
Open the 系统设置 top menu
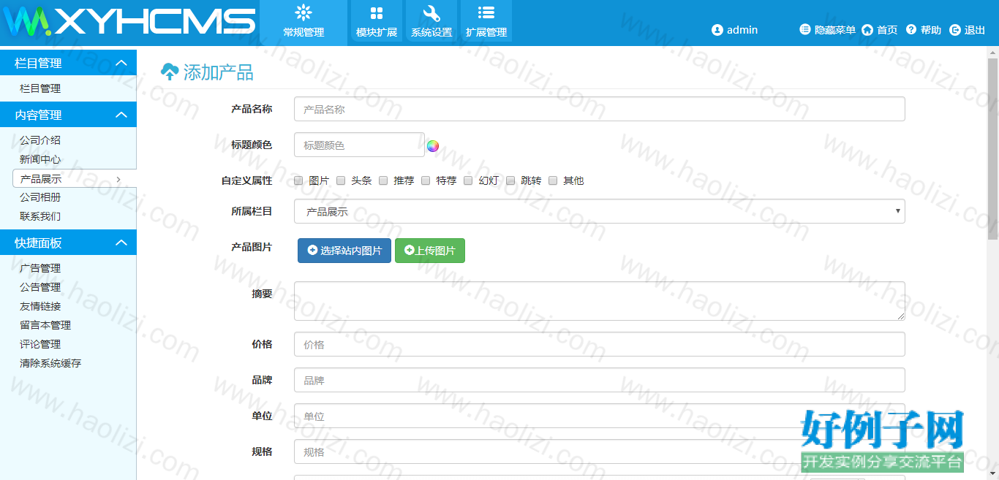pos(431,21)
